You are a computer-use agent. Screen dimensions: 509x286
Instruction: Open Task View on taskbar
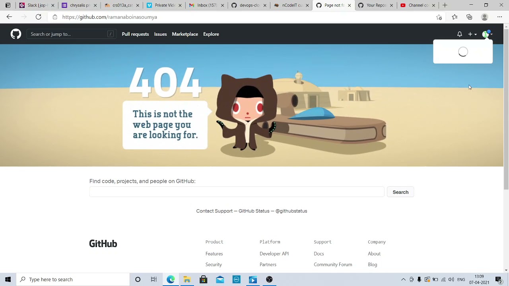tap(154, 280)
